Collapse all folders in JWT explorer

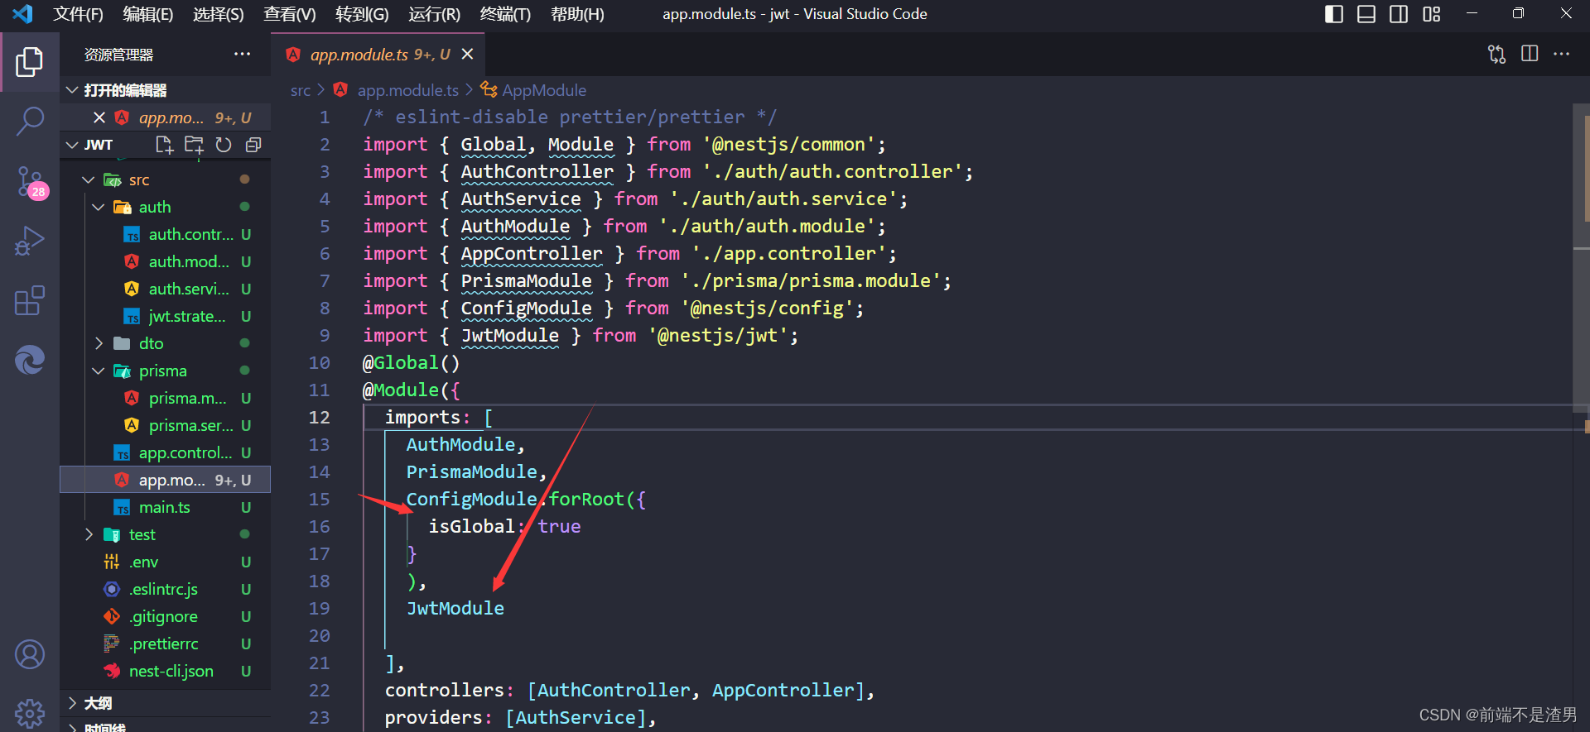[253, 145]
